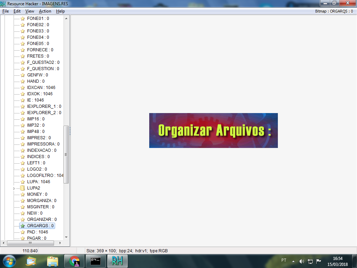This screenshot has height=268, width=357.
Task: Click the star icon beside MONEY
Action: coord(23,194)
